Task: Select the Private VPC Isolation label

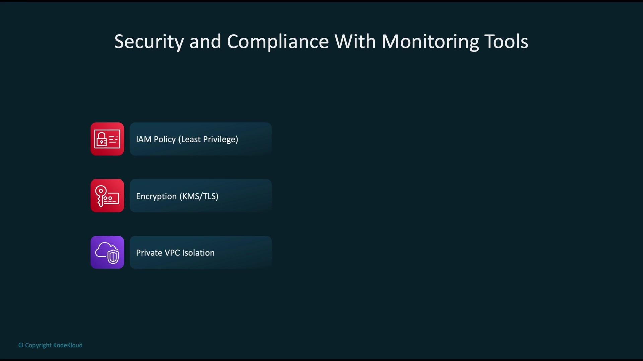Action: point(175,253)
